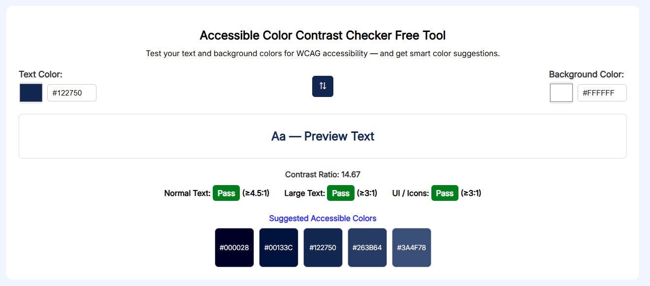Open the text color picker square

pyautogui.click(x=31, y=93)
